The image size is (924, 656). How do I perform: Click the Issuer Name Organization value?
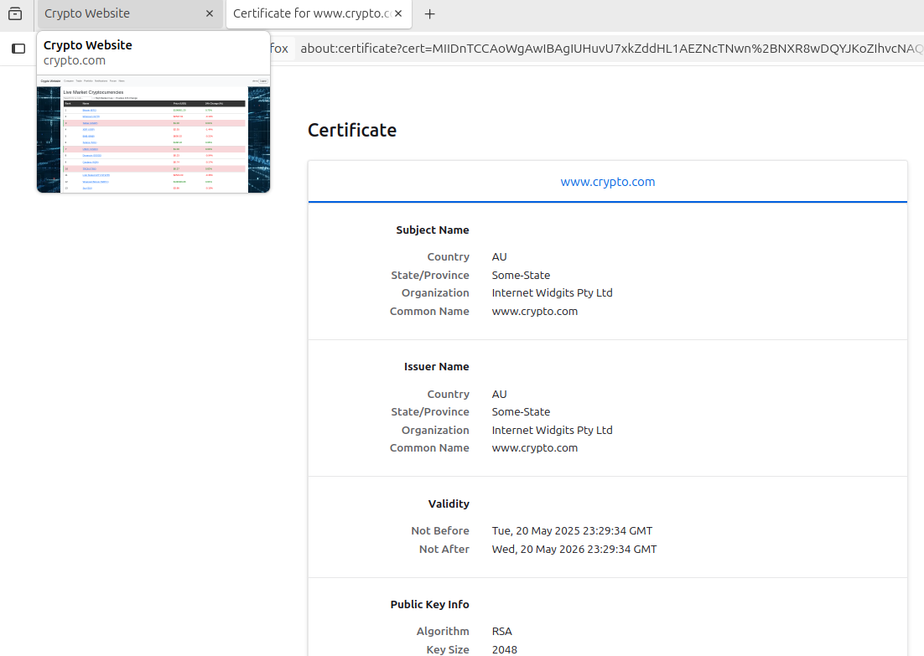[552, 431]
